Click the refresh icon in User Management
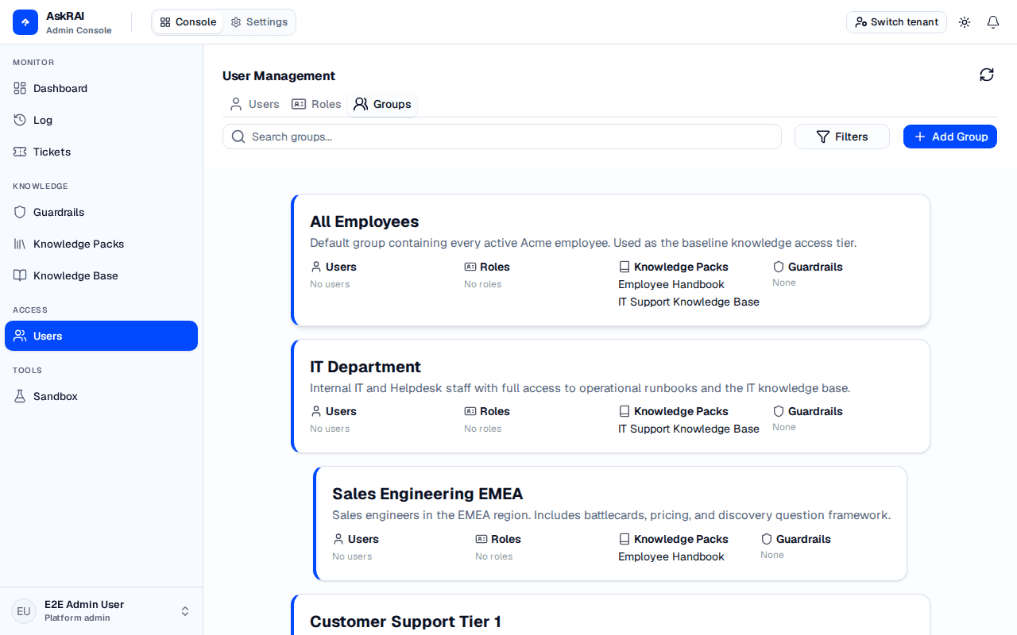Screen dimensions: 1017x635 coord(987,75)
